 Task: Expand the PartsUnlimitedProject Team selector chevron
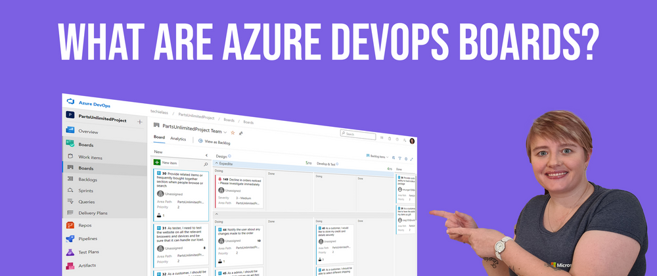(225, 131)
